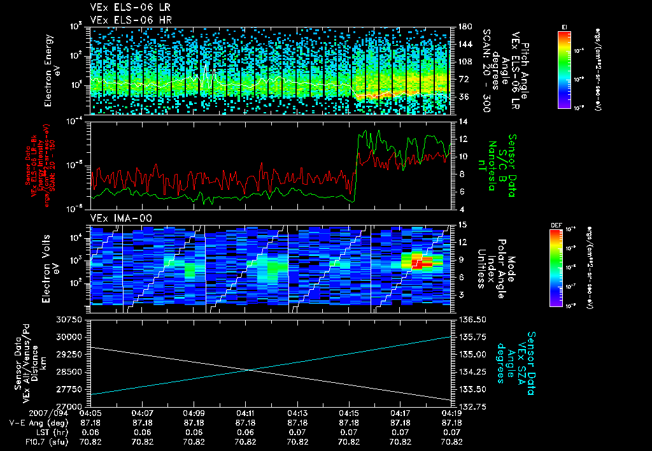Click the 'DEF' label above the color bar

tap(556, 226)
